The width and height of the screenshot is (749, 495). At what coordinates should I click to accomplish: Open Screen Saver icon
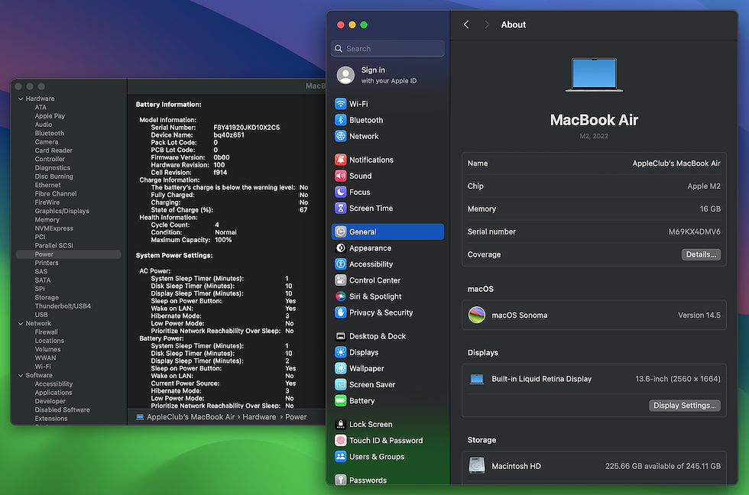340,385
